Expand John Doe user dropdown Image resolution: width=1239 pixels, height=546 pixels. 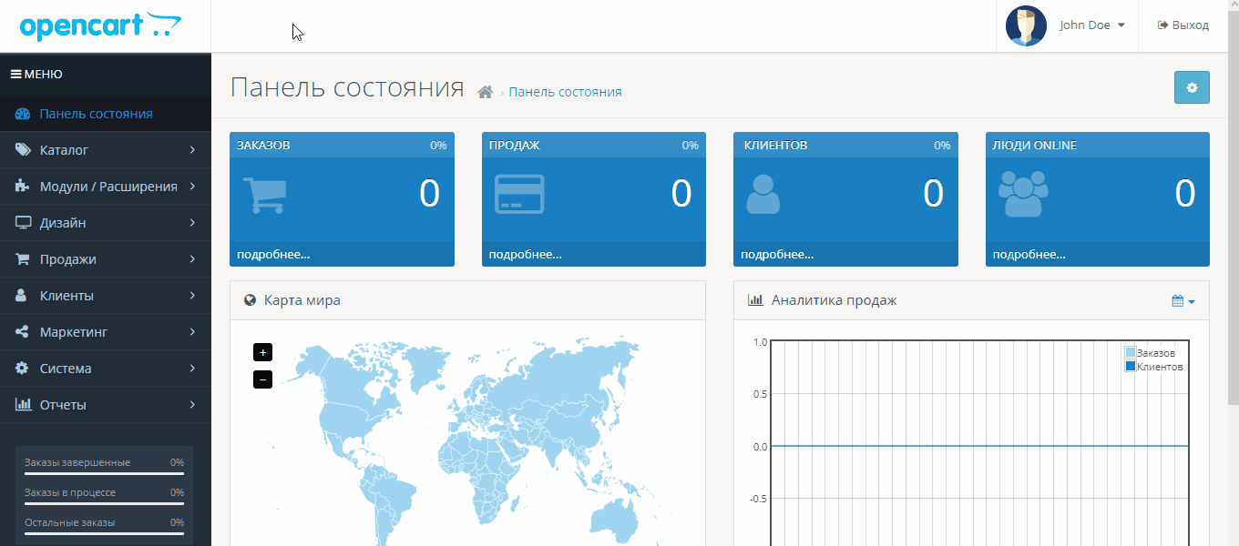tap(1092, 25)
